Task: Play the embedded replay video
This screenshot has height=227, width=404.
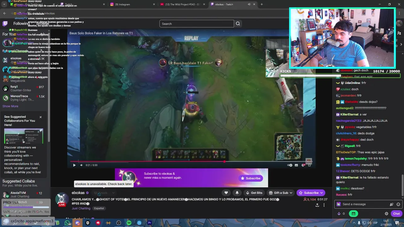Action: click(x=74, y=165)
